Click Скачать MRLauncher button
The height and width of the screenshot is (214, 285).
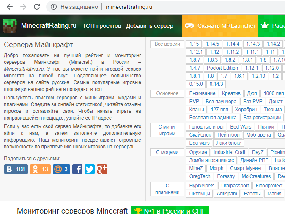click(x=220, y=26)
